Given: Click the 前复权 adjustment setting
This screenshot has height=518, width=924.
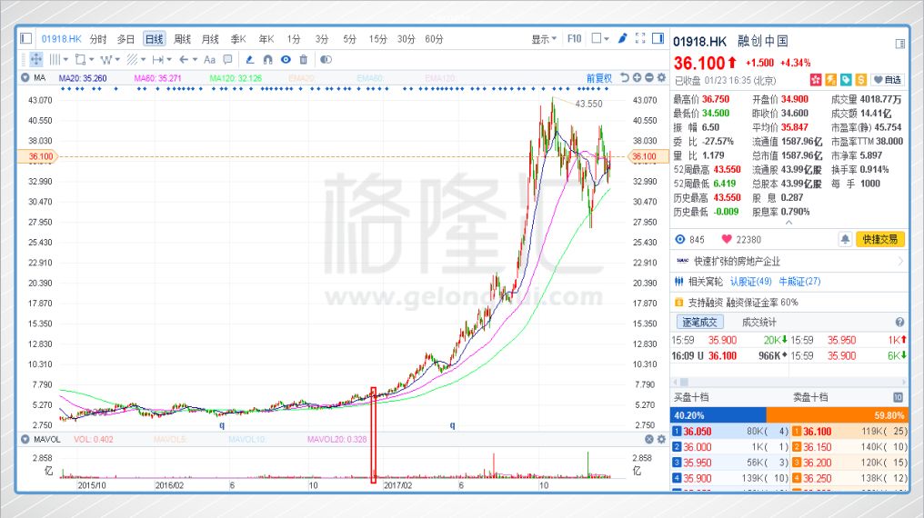Looking at the screenshot, I should pos(598,78).
